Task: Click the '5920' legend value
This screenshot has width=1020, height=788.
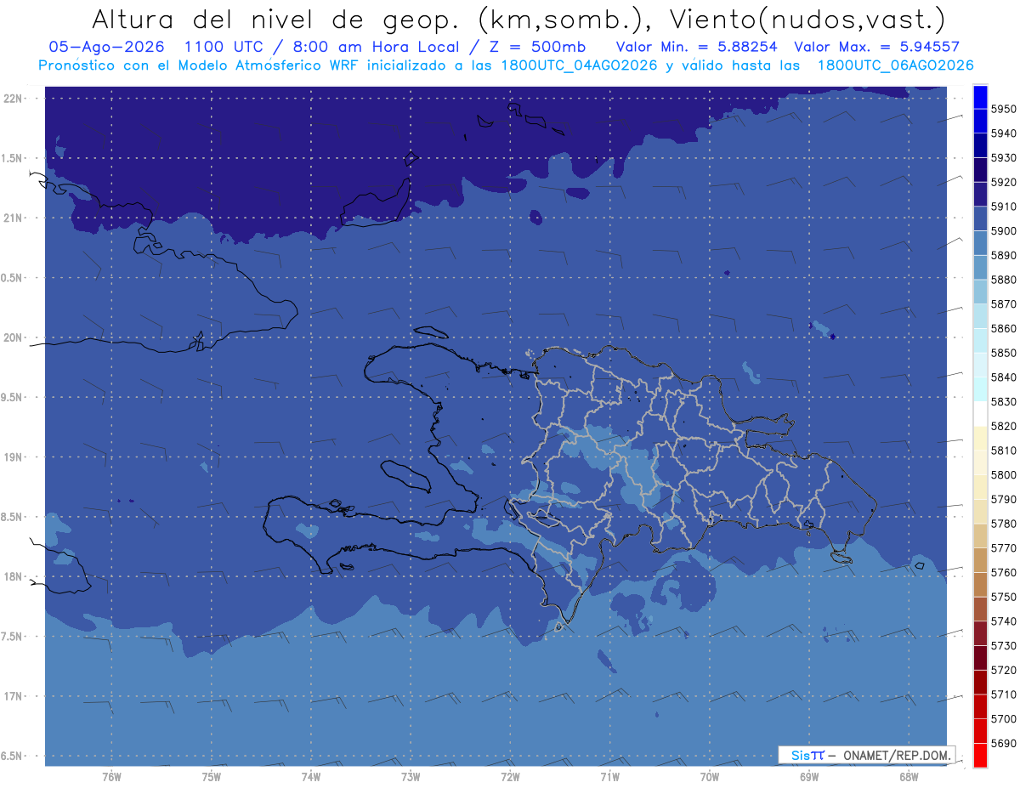Action: (x=1004, y=183)
